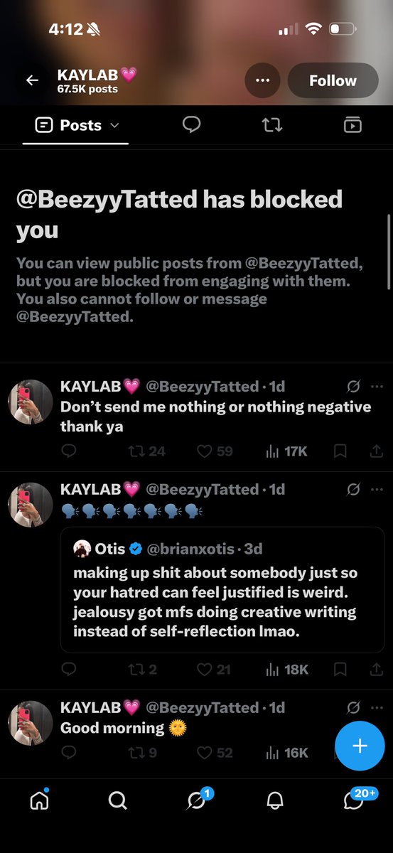393x853 pixels.
Task: Switch to the reposts tab icon
Action: [271, 125]
